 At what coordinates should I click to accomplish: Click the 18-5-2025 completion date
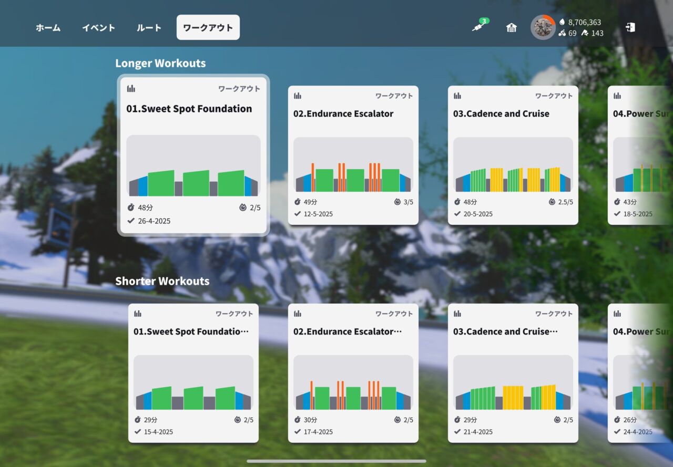637,214
